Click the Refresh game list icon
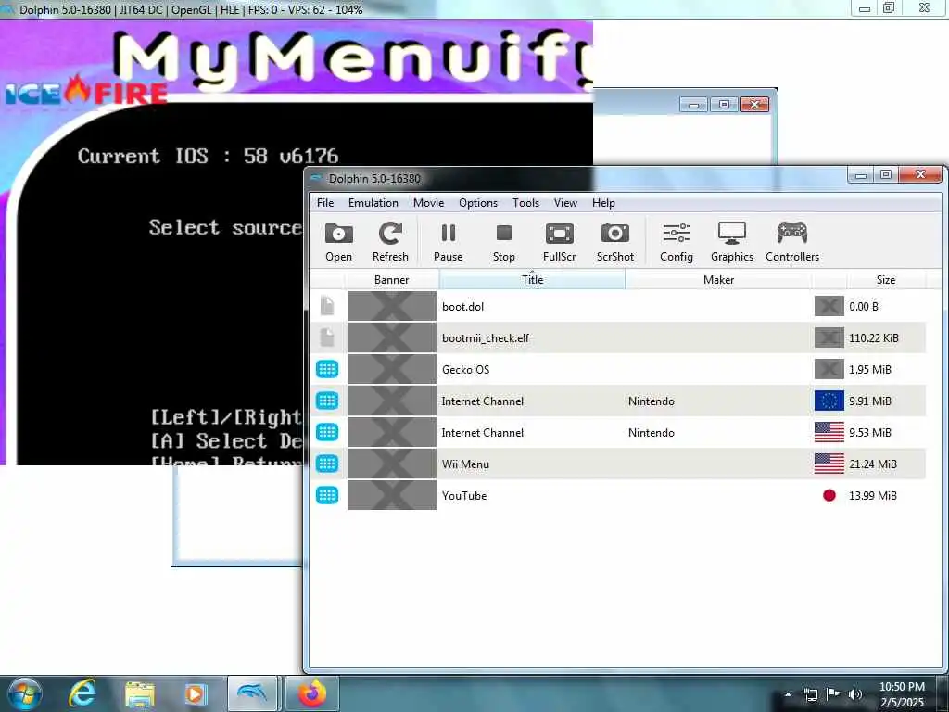Viewport: 949px width, 712px height. point(390,242)
